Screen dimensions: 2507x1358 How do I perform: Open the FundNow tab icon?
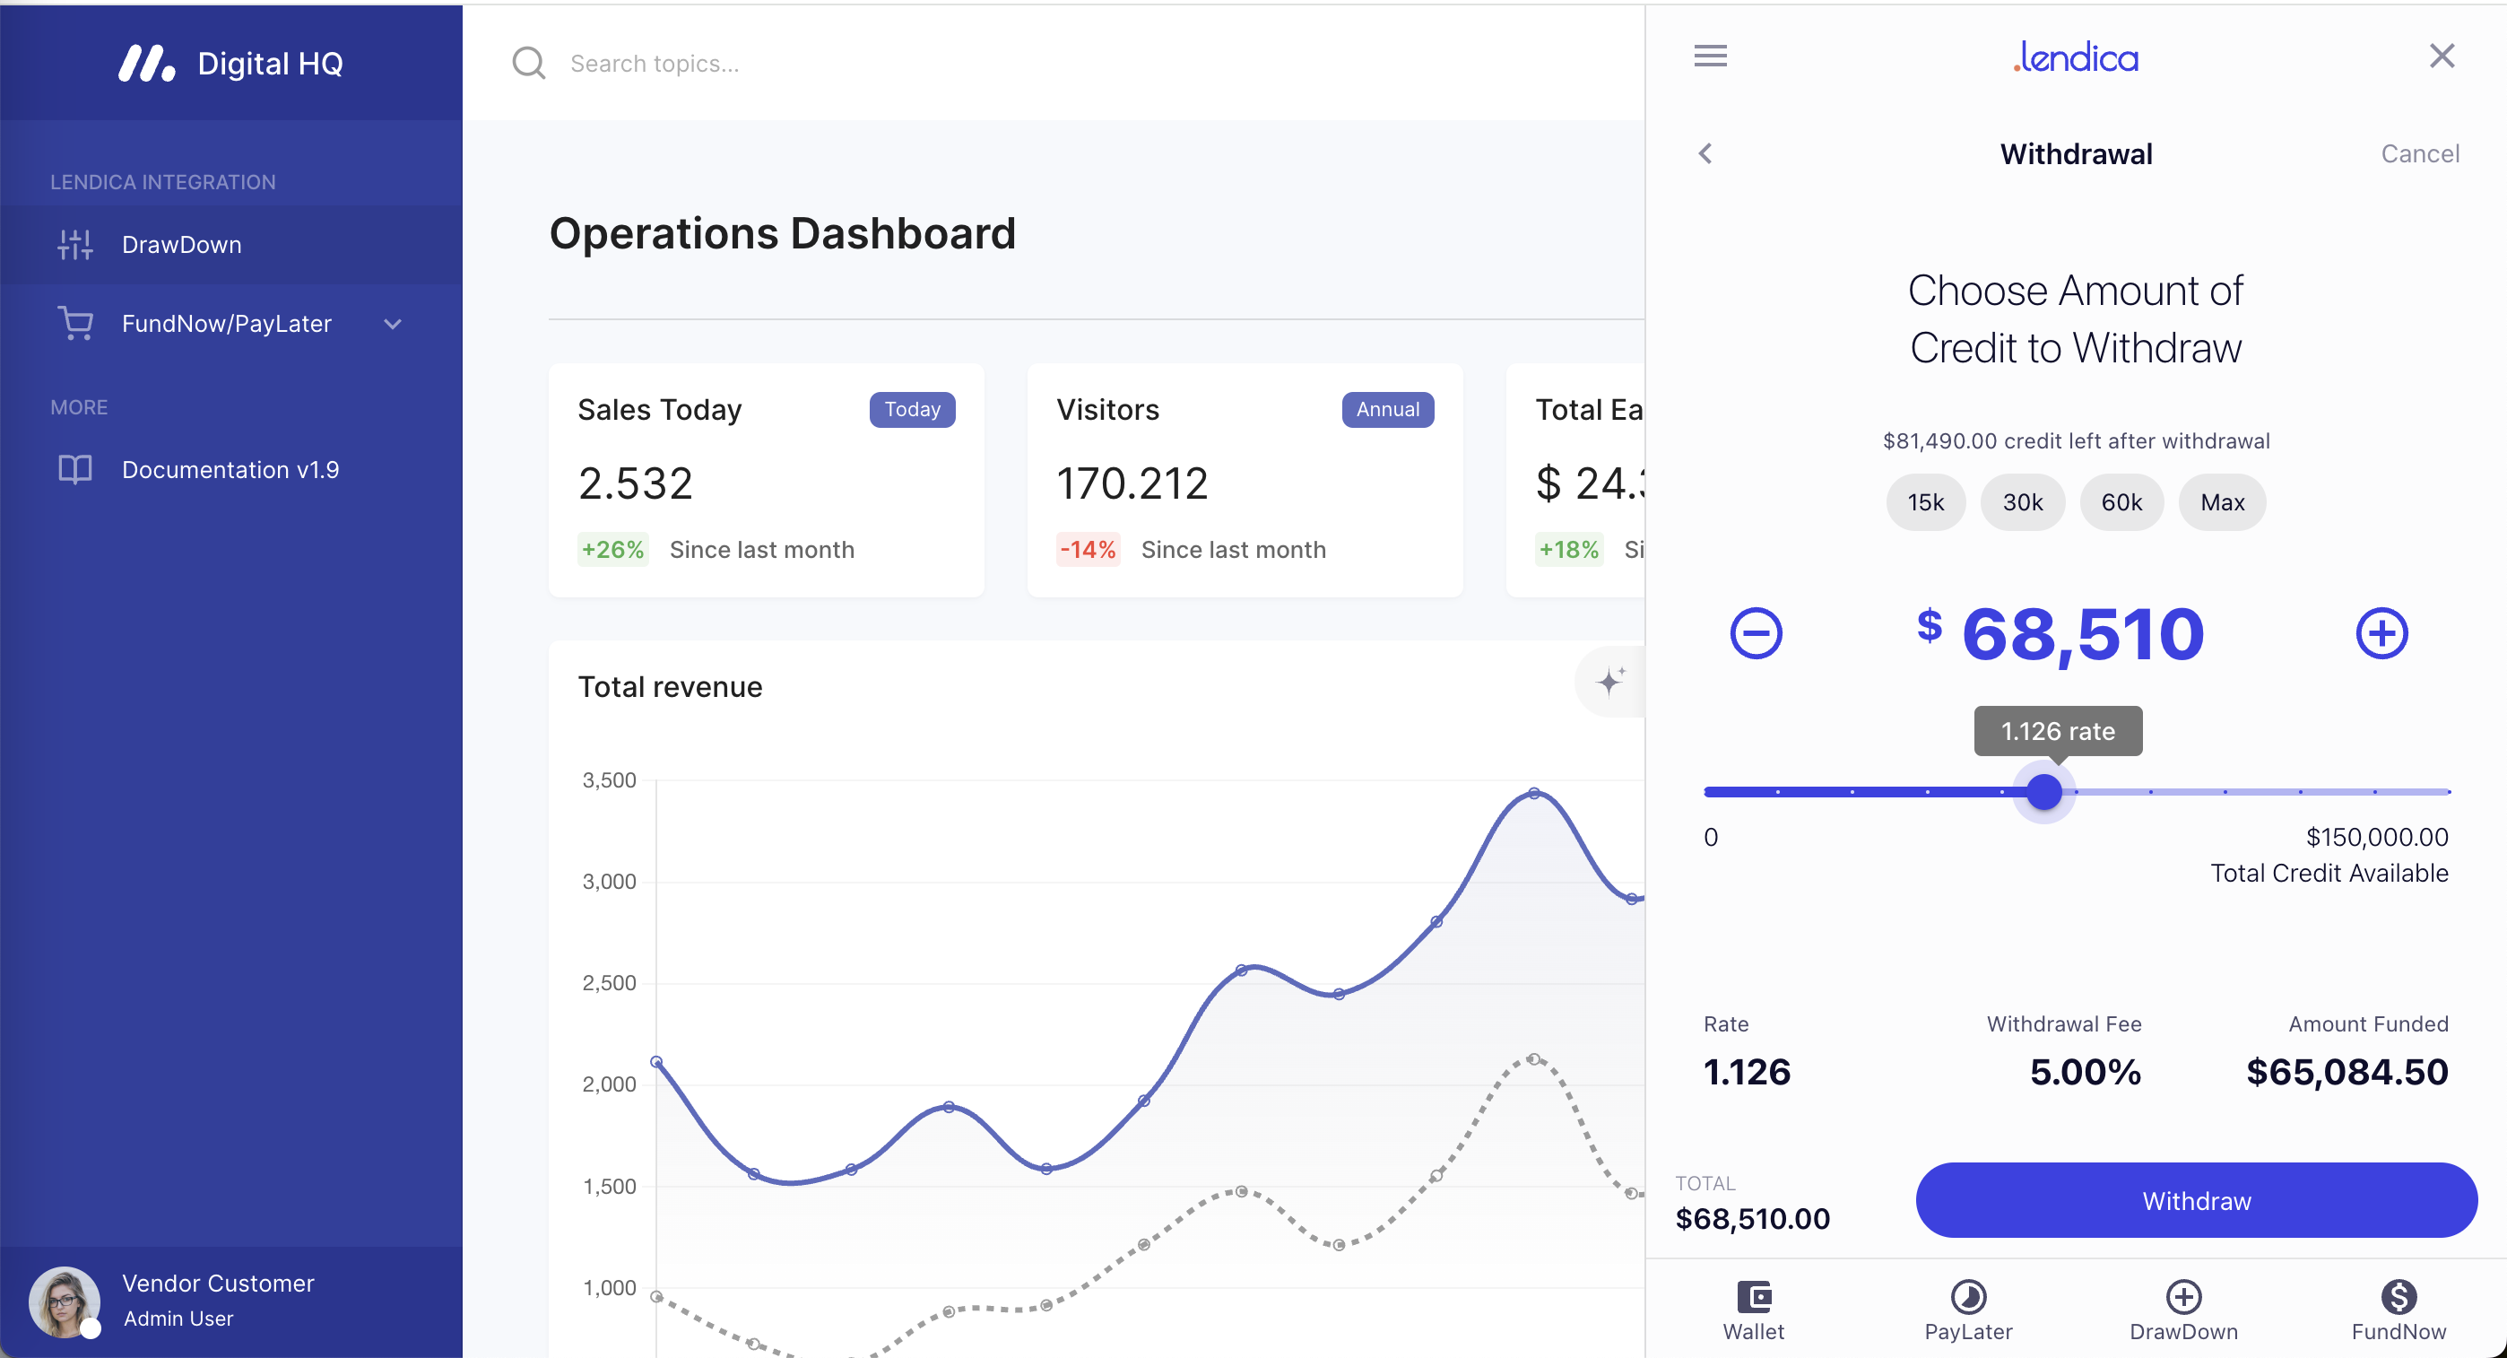[2398, 1298]
